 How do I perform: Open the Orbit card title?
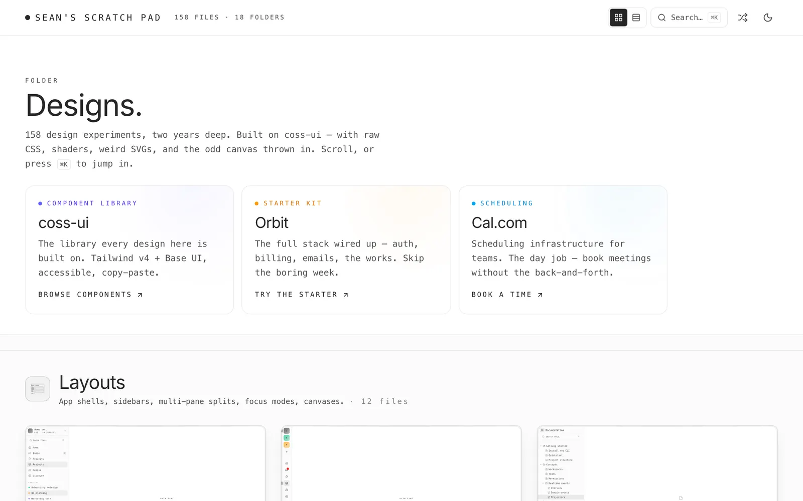272,222
